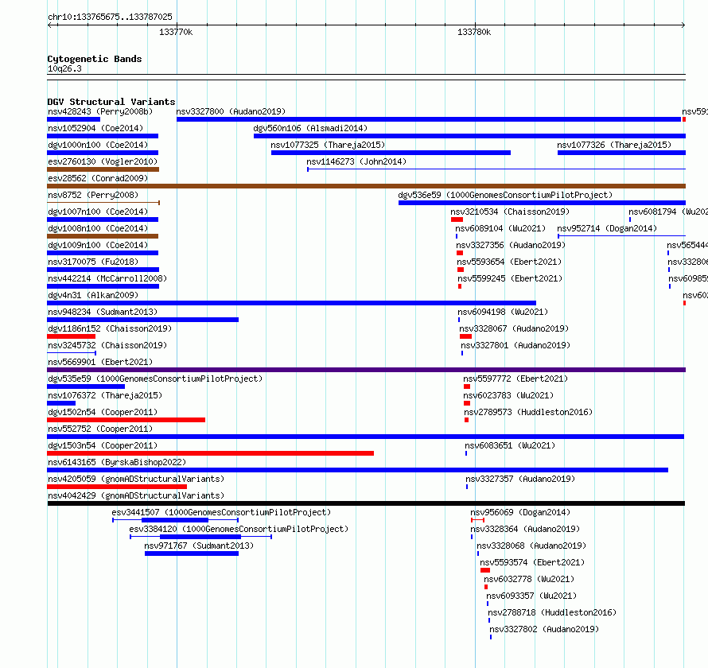Open the nsv3170075 (Fu2018) label
Screen dimensions: 708x668
(93, 262)
